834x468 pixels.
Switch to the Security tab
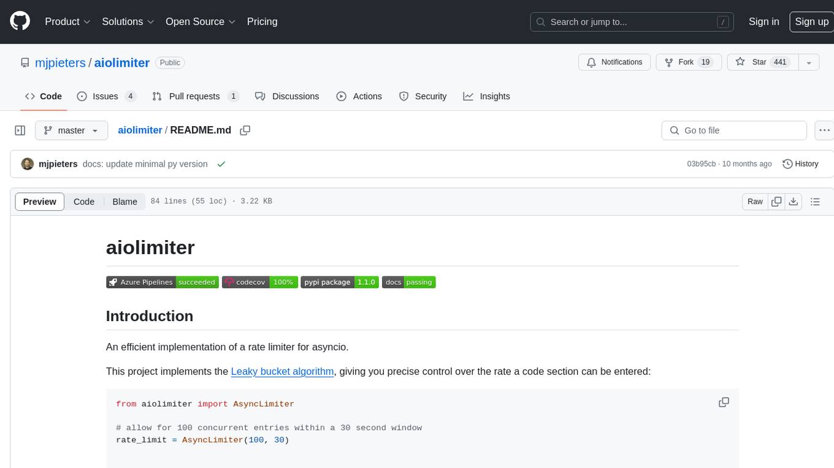click(423, 96)
